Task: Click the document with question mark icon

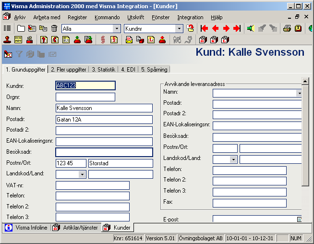Action: pyautogui.click(x=44, y=40)
